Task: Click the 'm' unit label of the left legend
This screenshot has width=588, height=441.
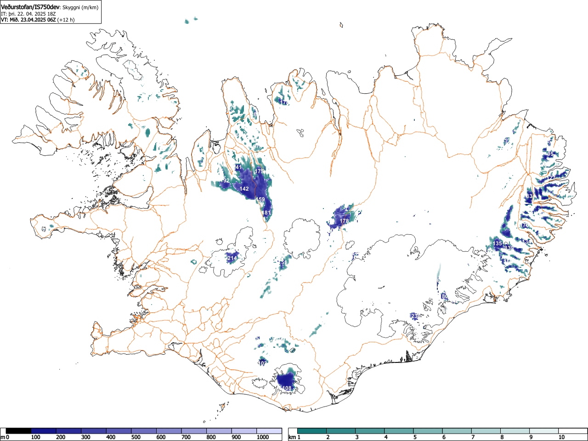Action: [x=3, y=437]
